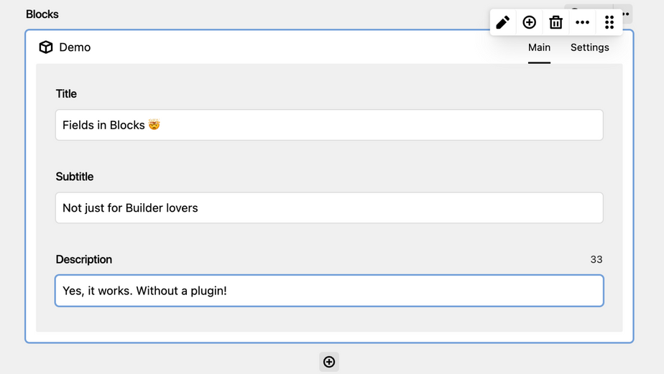
Task: Switch to the Main tab
Action: point(539,47)
